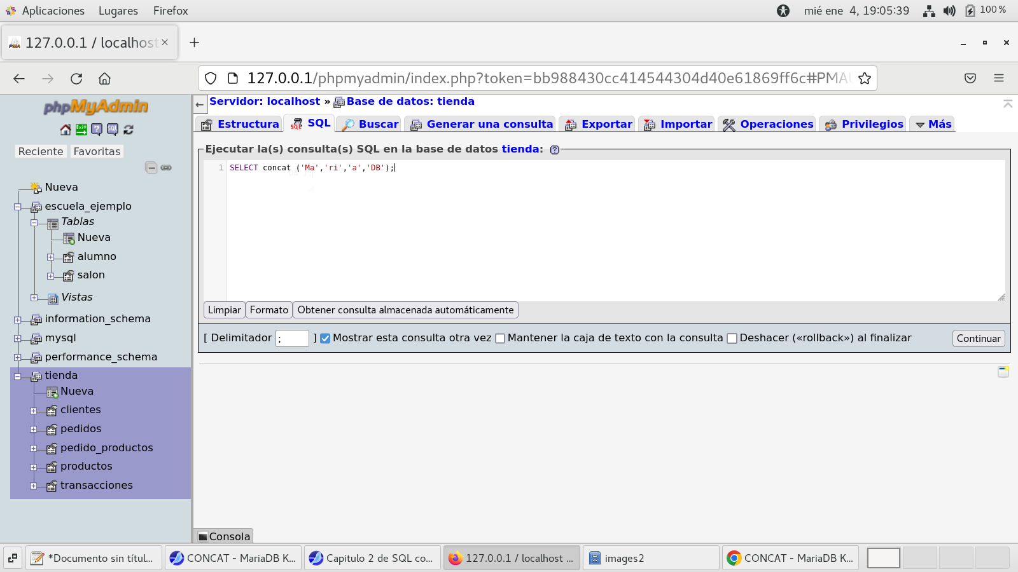Bookmark this page with the star icon
The image size is (1018, 572).
(x=864, y=78)
